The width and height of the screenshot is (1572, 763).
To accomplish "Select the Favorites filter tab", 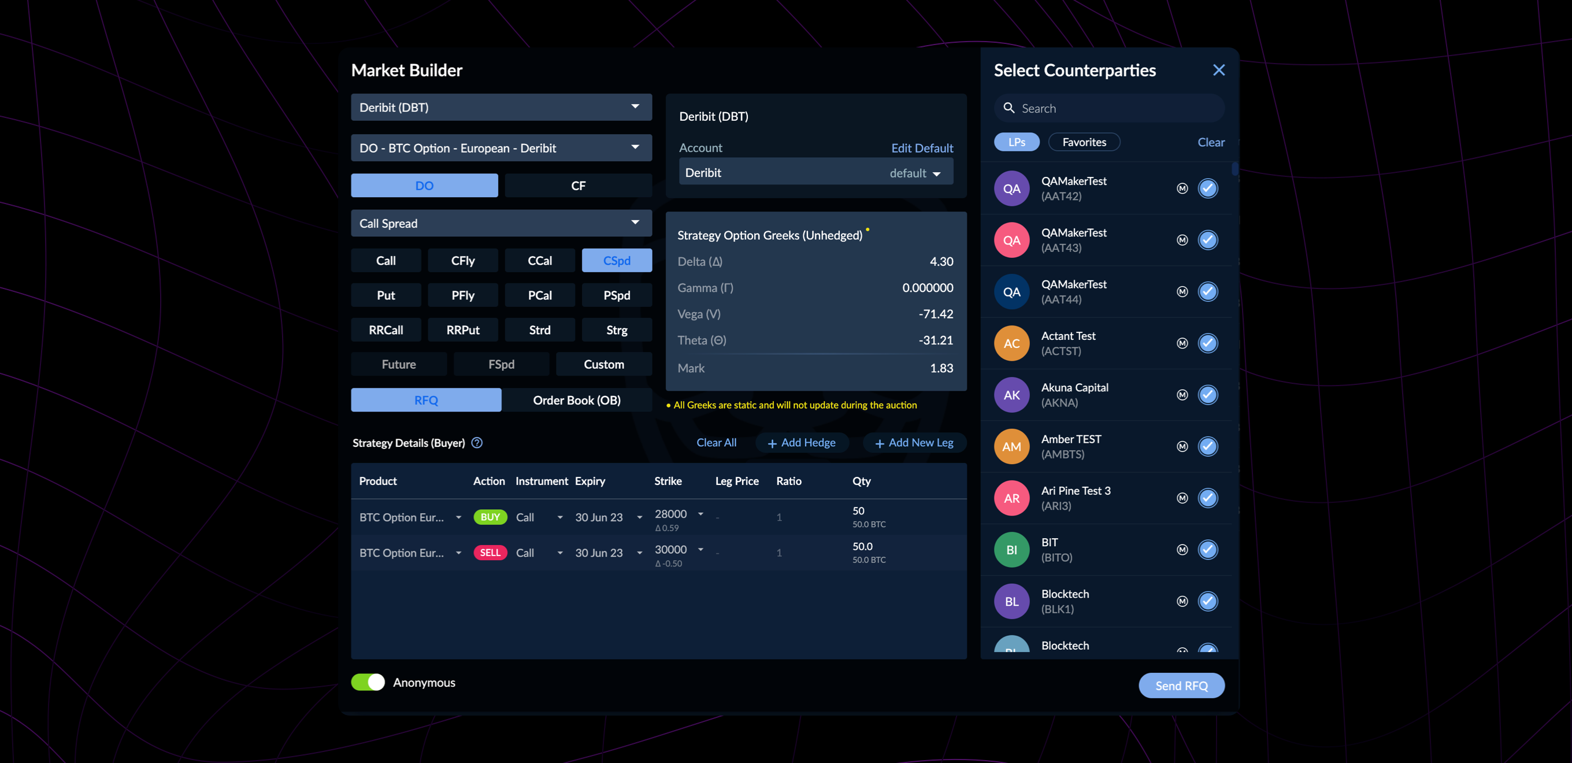I will 1084,142.
